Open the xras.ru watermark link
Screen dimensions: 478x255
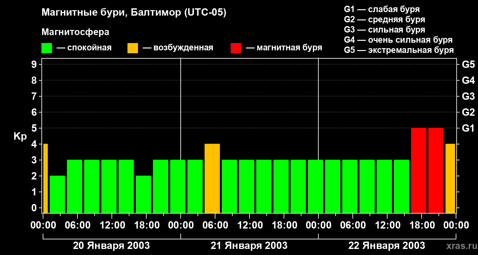point(460,246)
